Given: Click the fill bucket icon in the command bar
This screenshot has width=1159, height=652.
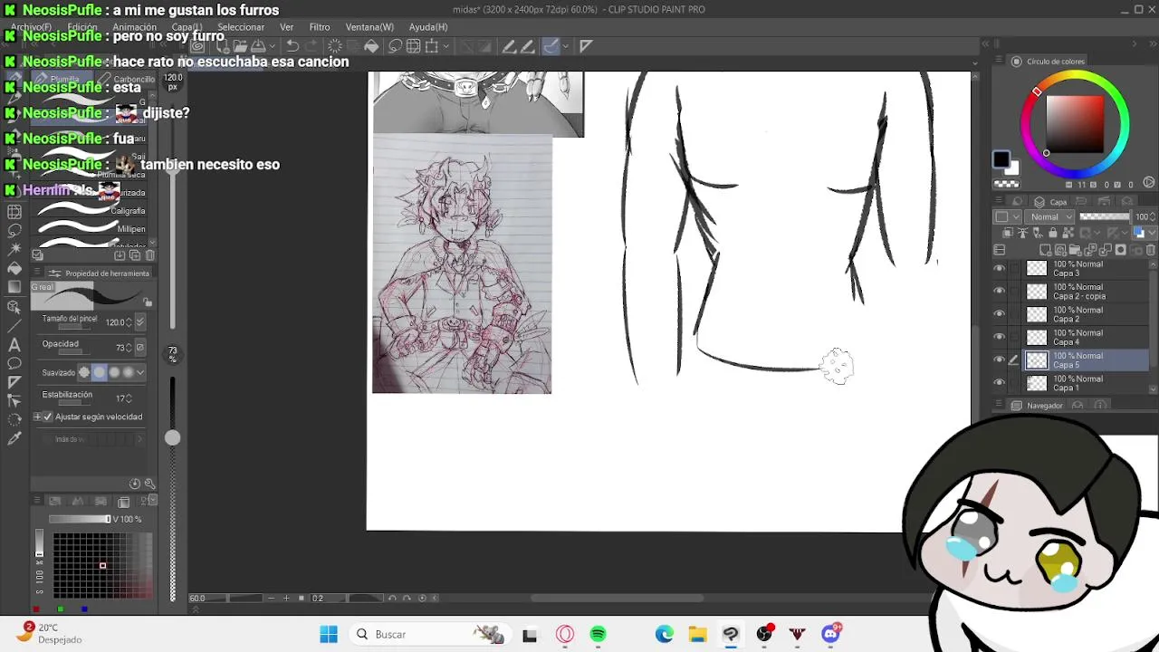Looking at the screenshot, I should (371, 46).
